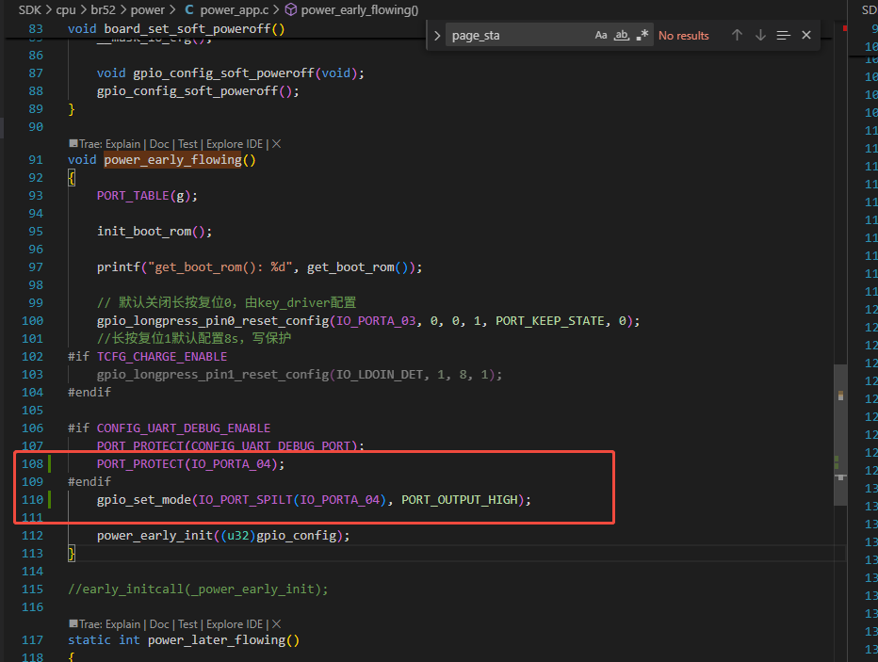Open power_early_flowing() symbol in breadcrumb
Viewport: 878px width, 662px height.
tap(360, 10)
